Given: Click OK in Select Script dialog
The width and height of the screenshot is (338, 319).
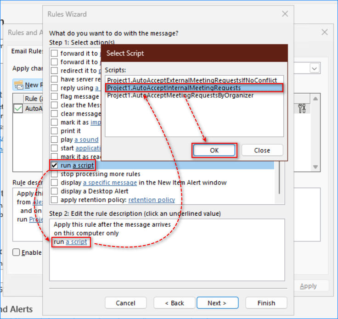Looking at the screenshot, I should tap(214, 150).
